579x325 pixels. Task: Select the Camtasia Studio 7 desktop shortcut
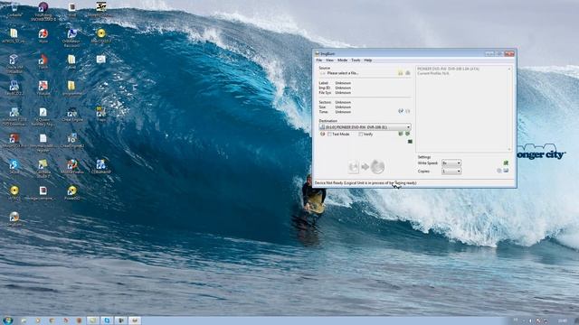click(x=43, y=168)
